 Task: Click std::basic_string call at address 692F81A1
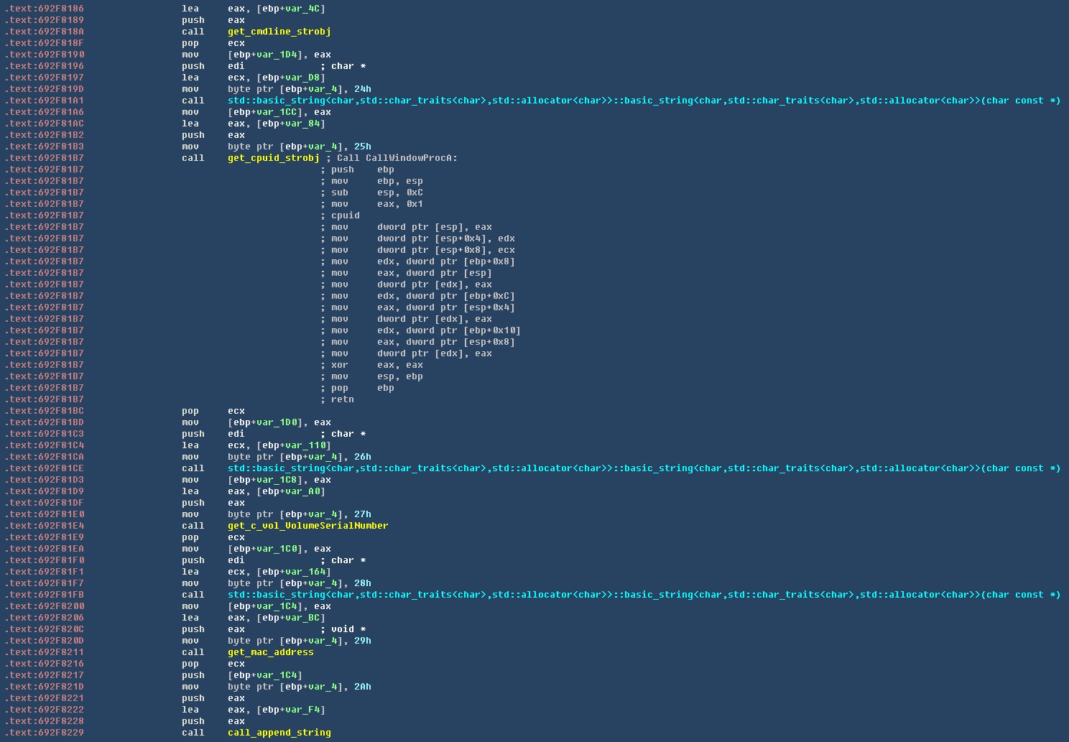643,101
